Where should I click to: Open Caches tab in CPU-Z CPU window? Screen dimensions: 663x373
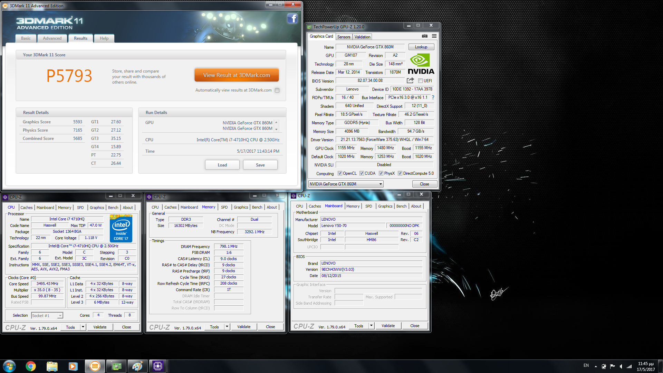pos(26,208)
